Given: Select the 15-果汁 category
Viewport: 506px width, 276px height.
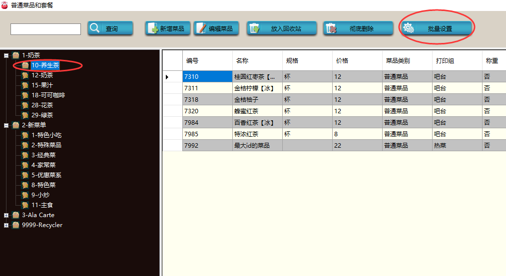Looking at the screenshot, I should click(x=42, y=85).
